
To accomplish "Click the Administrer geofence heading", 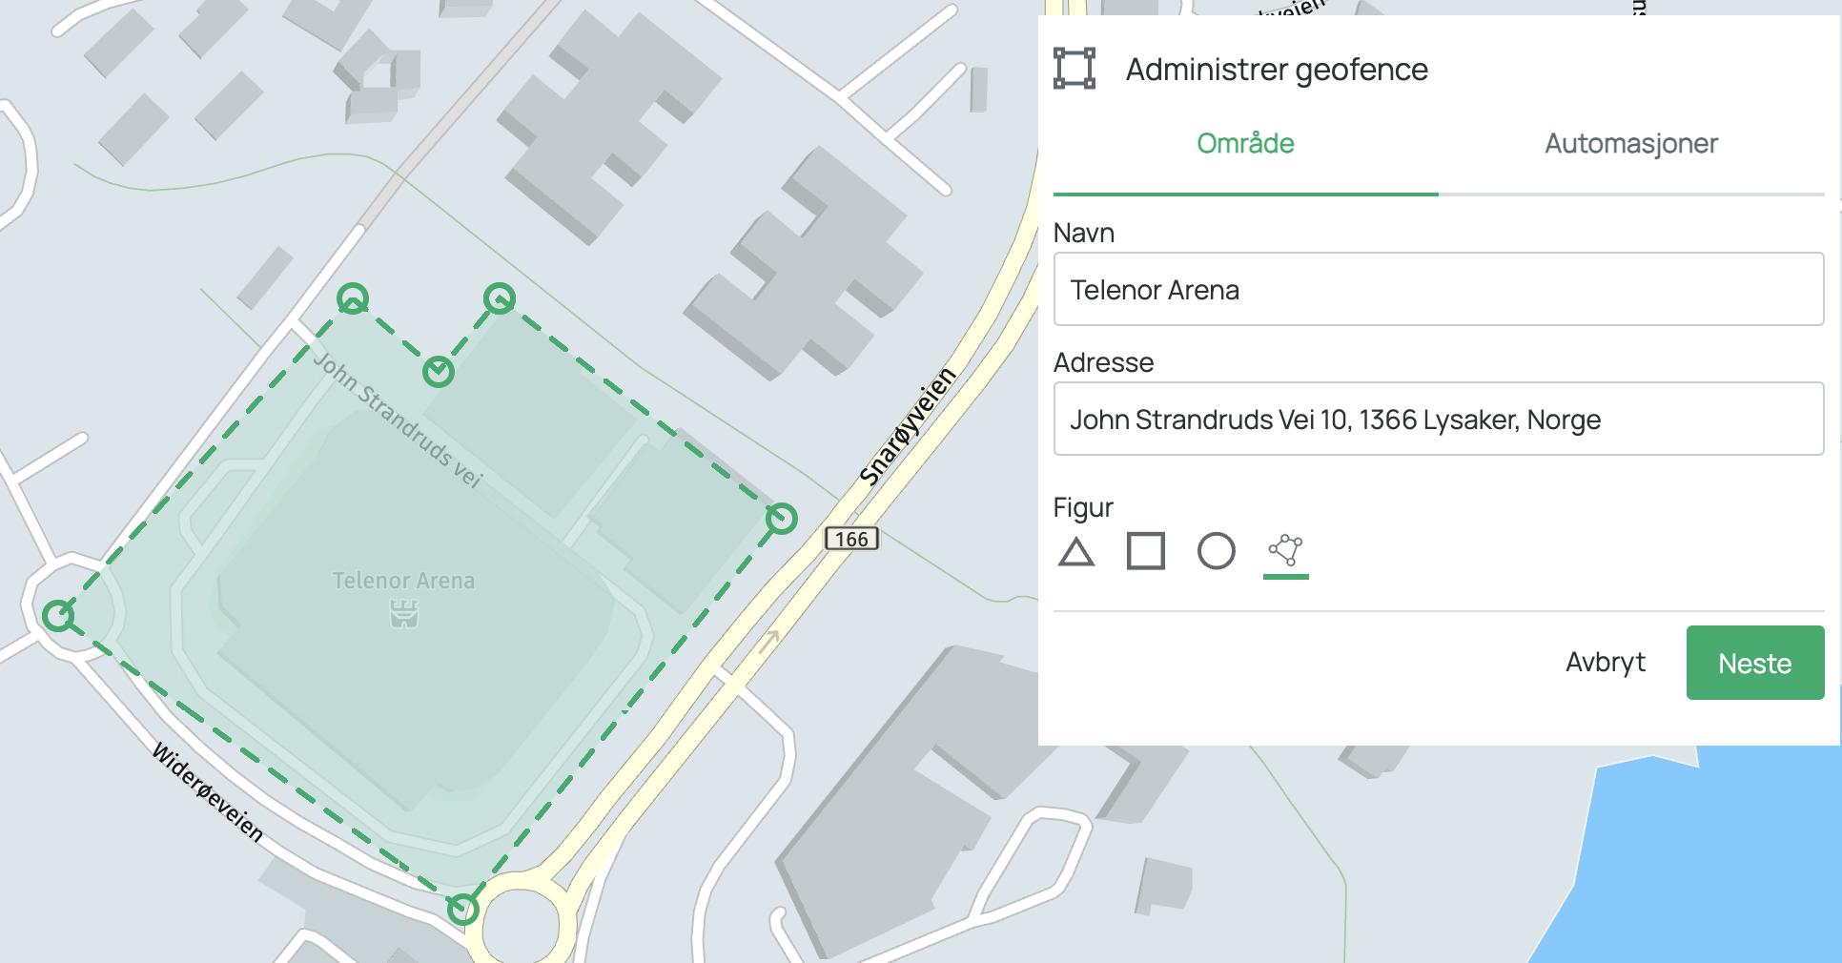I will point(1277,70).
